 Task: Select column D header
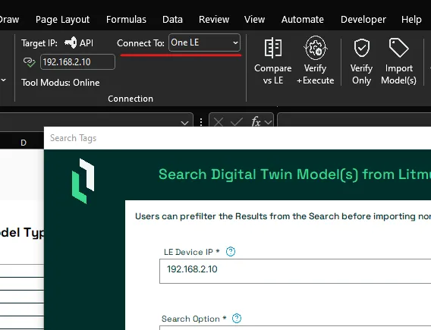click(24, 143)
